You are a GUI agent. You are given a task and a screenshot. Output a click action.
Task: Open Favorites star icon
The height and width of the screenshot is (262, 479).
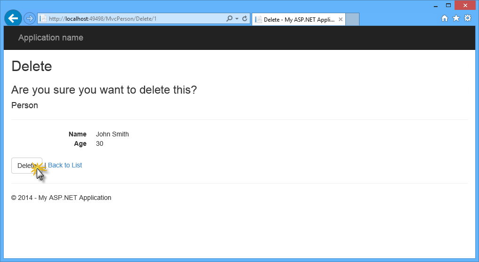456,18
